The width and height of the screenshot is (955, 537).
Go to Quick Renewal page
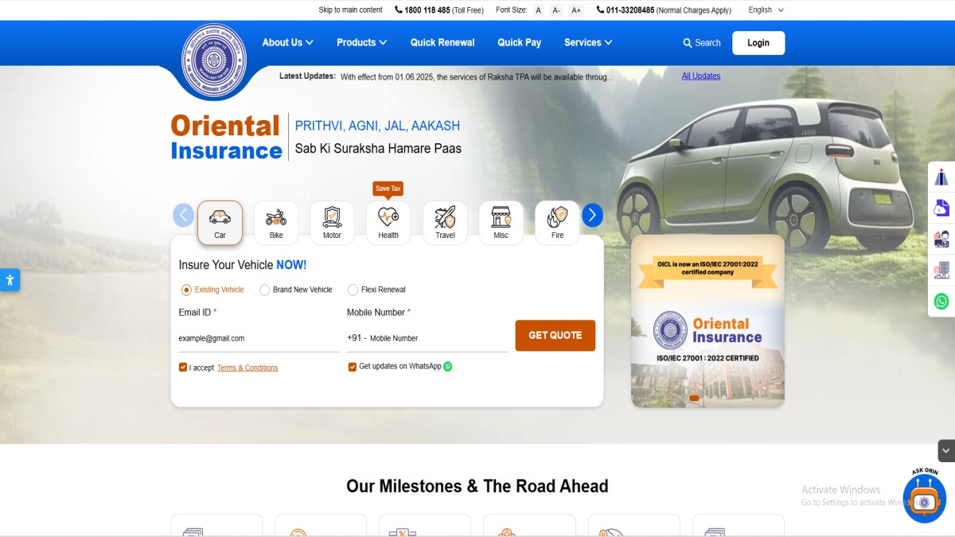pyautogui.click(x=442, y=43)
